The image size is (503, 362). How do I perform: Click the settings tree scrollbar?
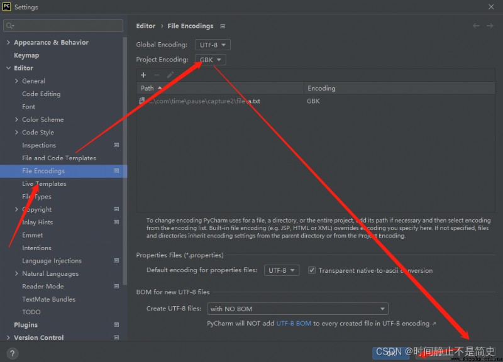click(x=124, y=160)
